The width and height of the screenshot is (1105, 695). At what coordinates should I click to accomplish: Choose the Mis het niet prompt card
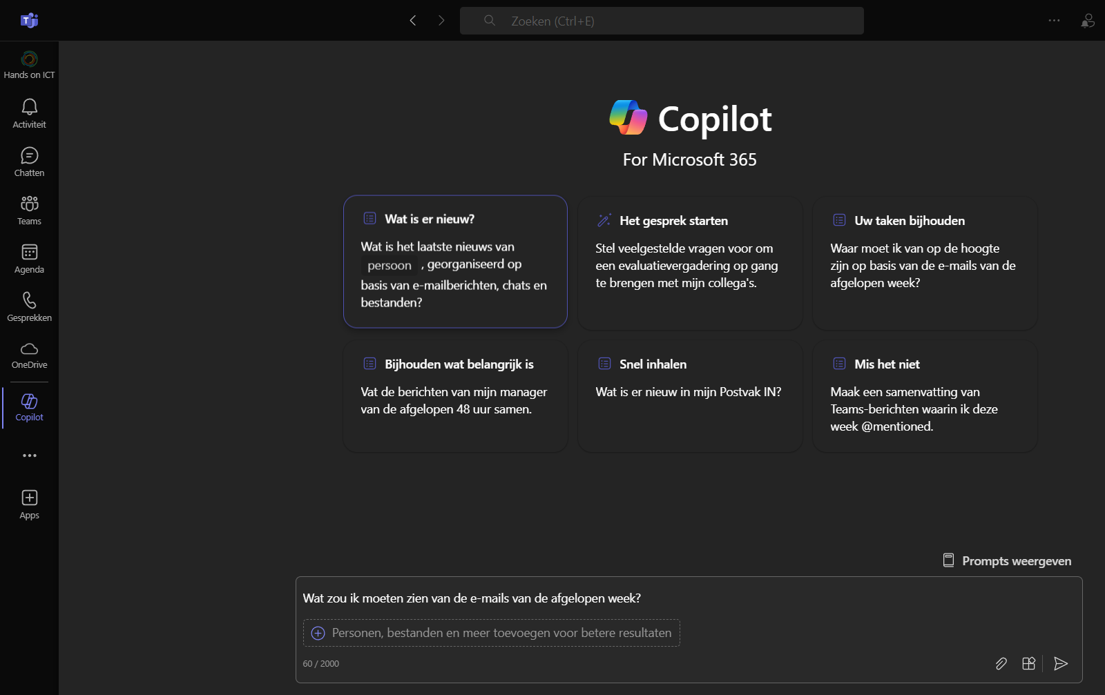925,396
